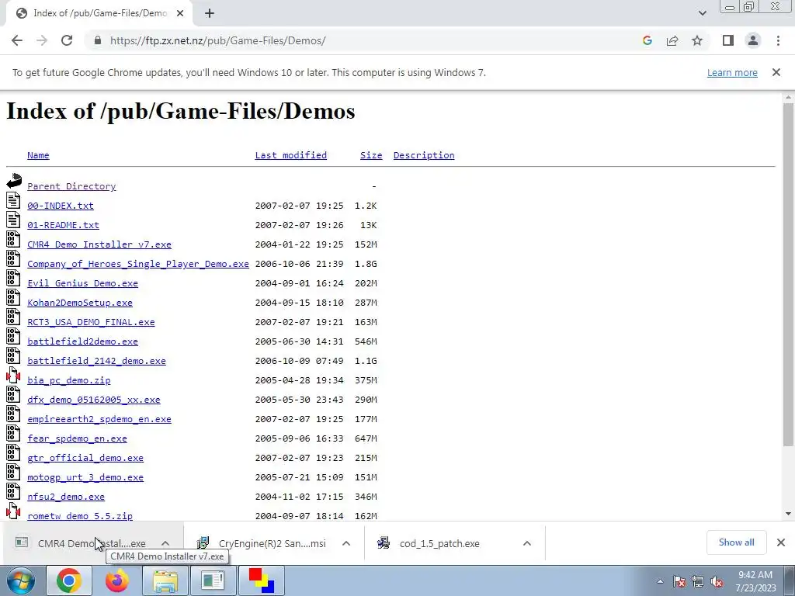Download RCT3_USA_DEMO_FINAL.exe
The image size is (795, 596).
pyautogui.click(x=91, y=322)
